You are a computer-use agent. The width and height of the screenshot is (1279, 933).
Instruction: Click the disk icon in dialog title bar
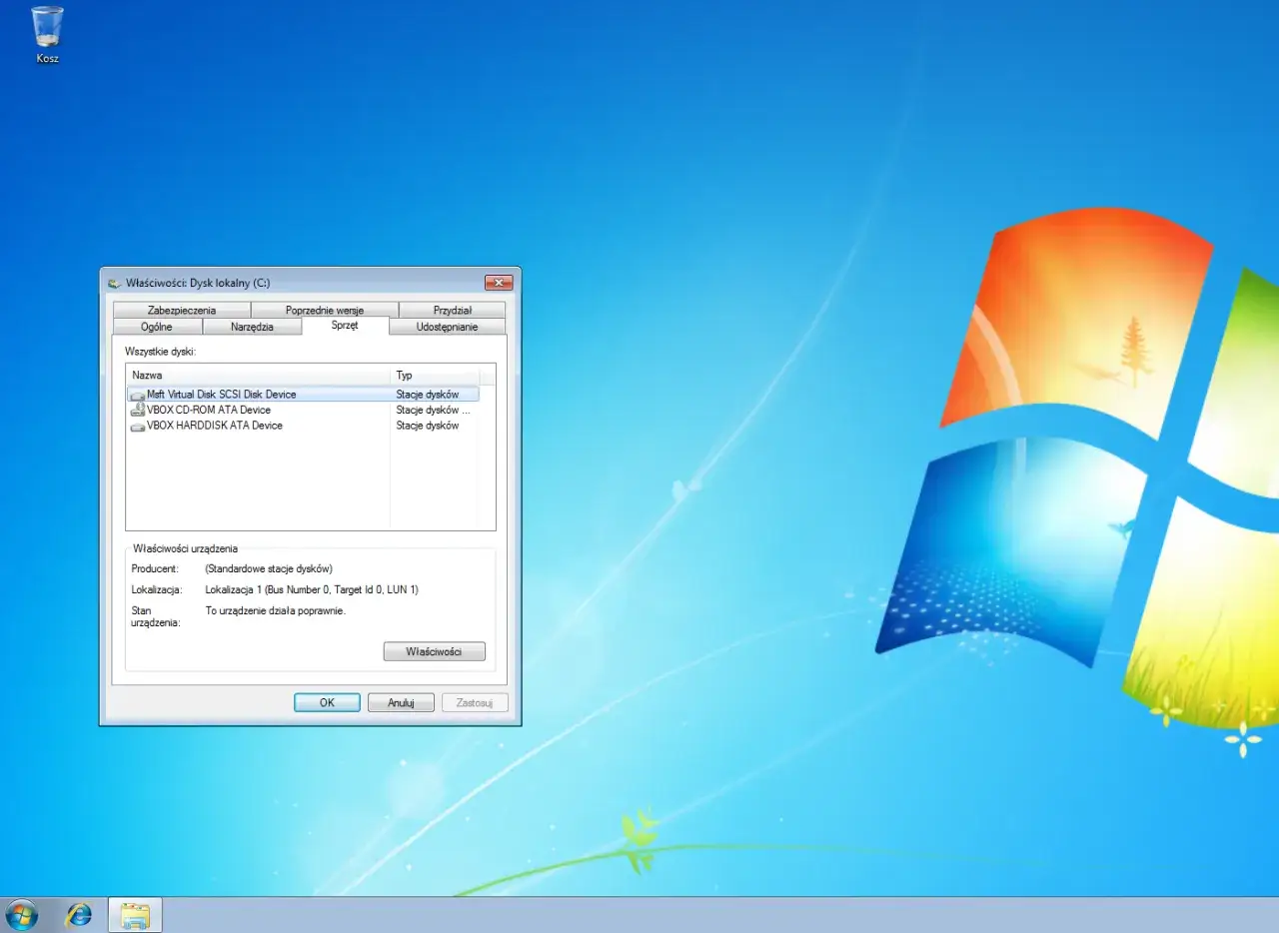[115, 283]
